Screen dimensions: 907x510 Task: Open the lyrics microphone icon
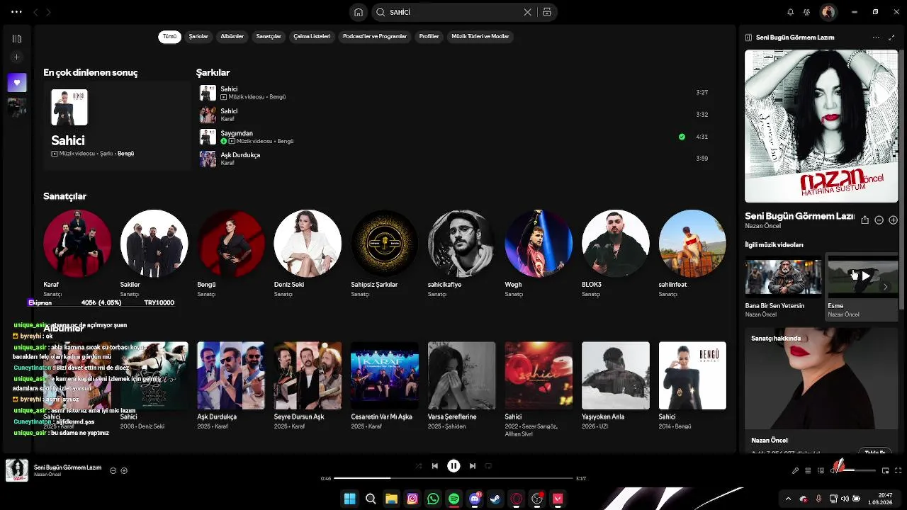pyautogui.click(x=795, y=470)
